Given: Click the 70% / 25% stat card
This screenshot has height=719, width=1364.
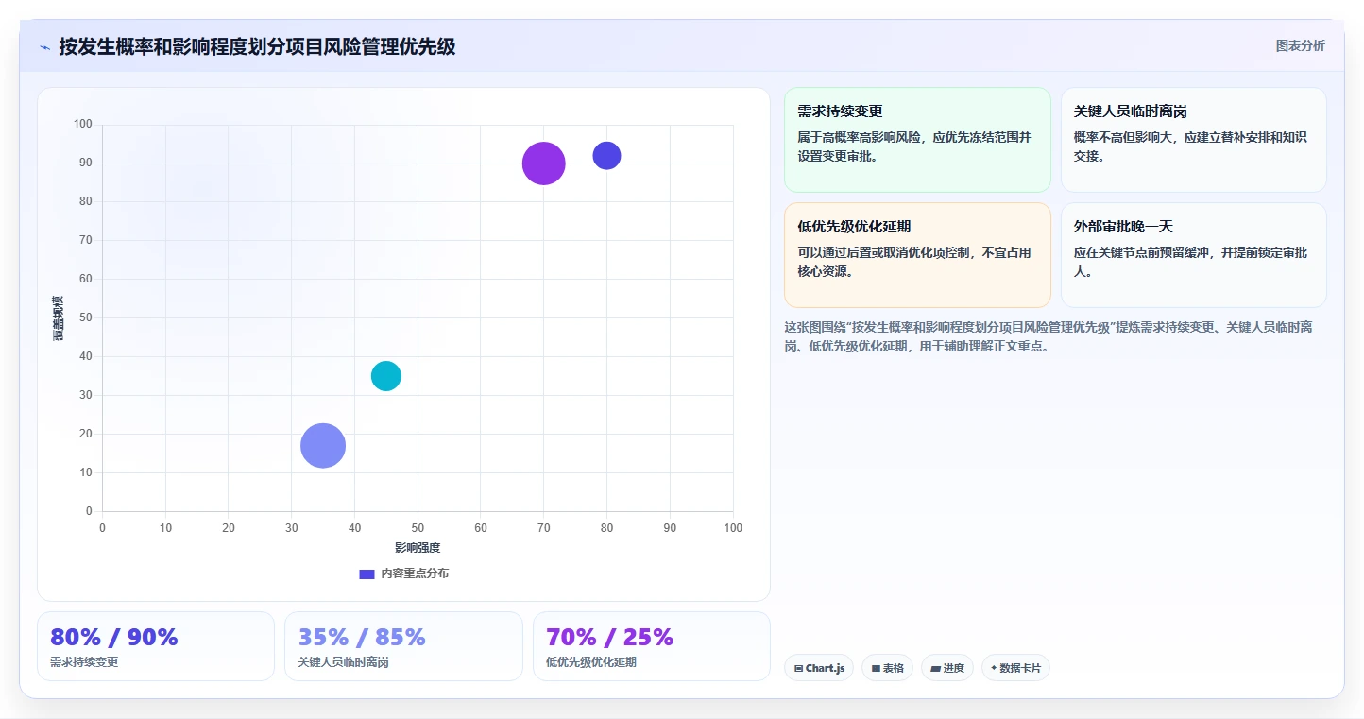Looking at the screenshot, I should [652, 646].
